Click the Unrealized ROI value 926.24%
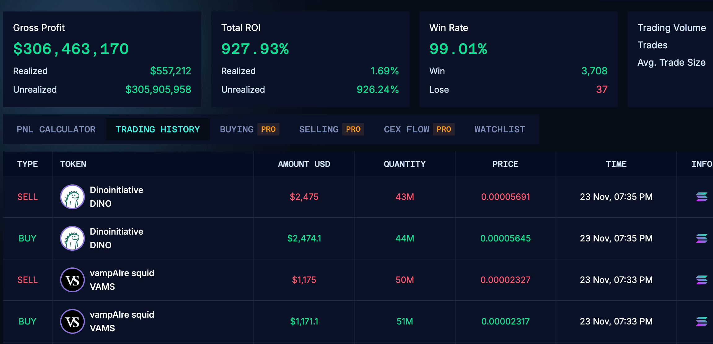 click(378, 90)
